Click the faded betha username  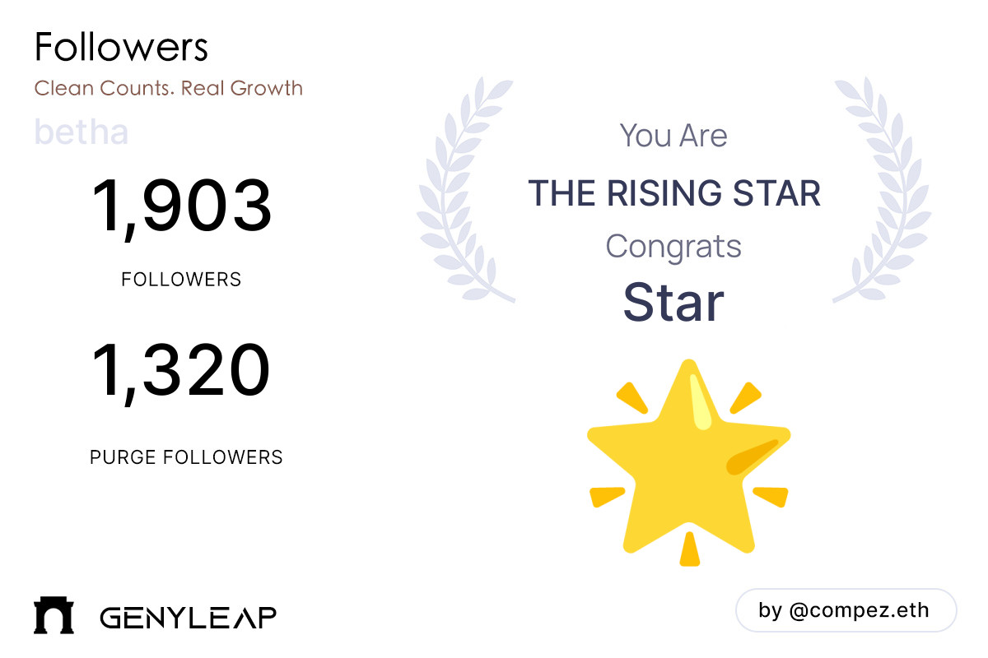82,132
